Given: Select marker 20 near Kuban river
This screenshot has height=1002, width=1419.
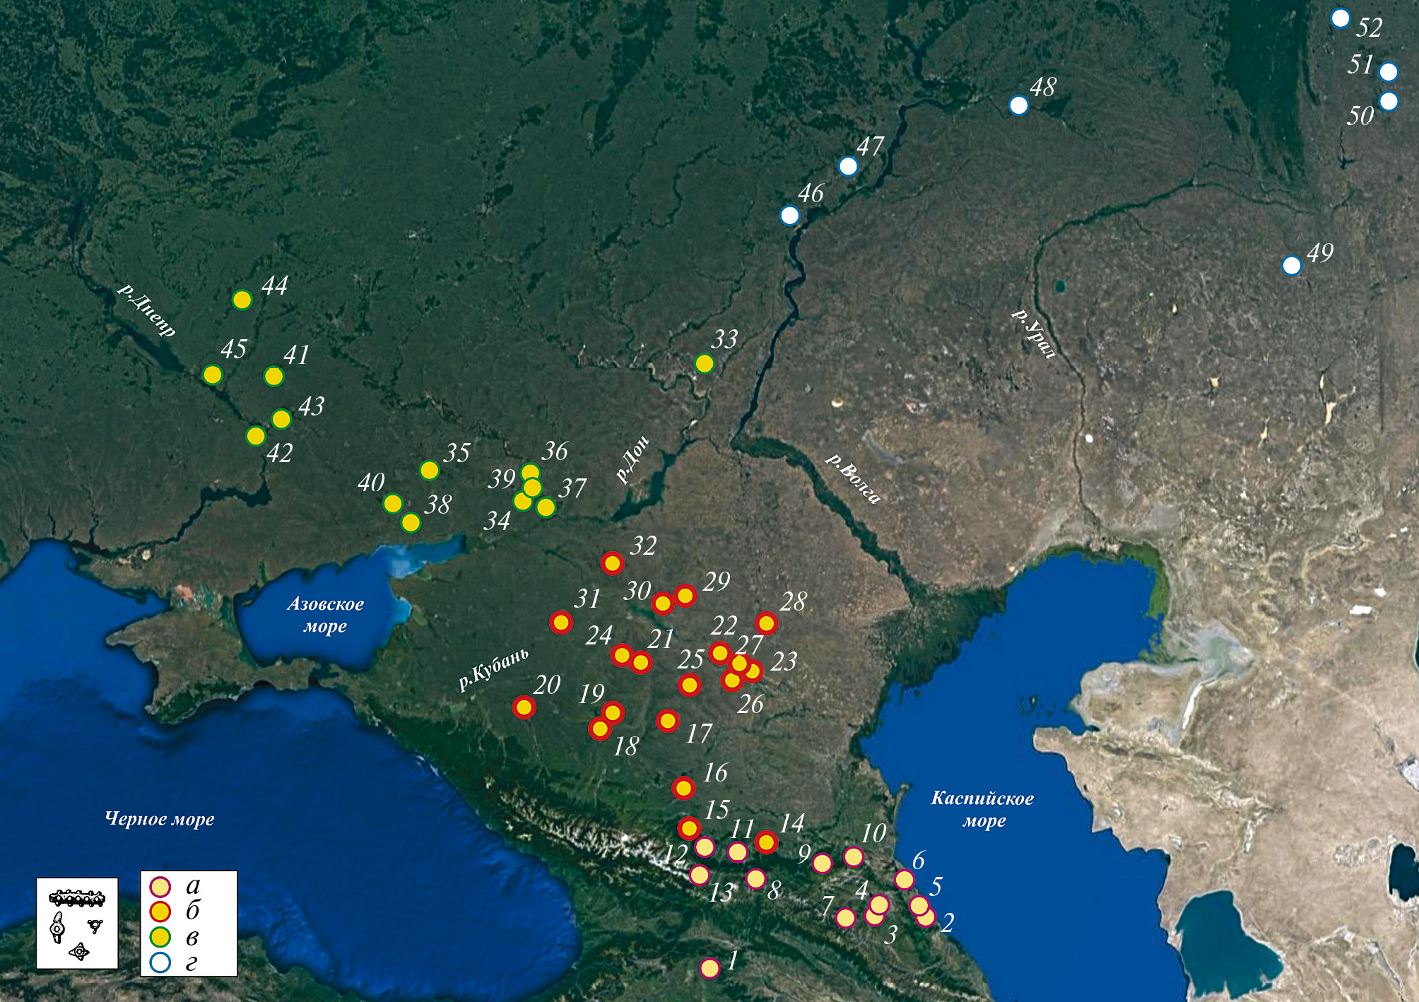Looking at the screenshot, I should 524,707.
